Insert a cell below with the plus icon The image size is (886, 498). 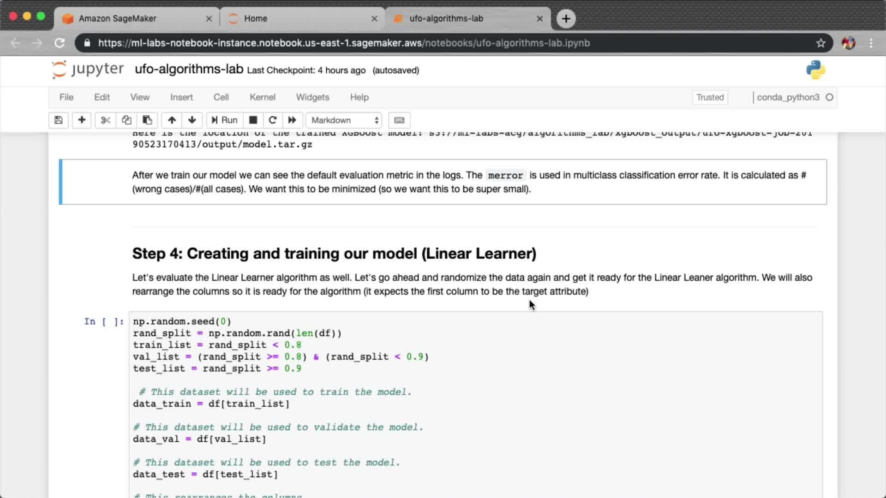82,120
